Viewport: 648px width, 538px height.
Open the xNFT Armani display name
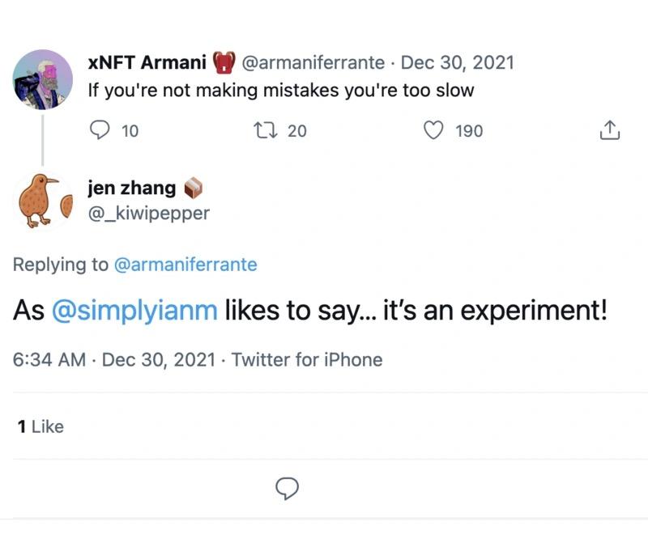(x=146, y=62)
